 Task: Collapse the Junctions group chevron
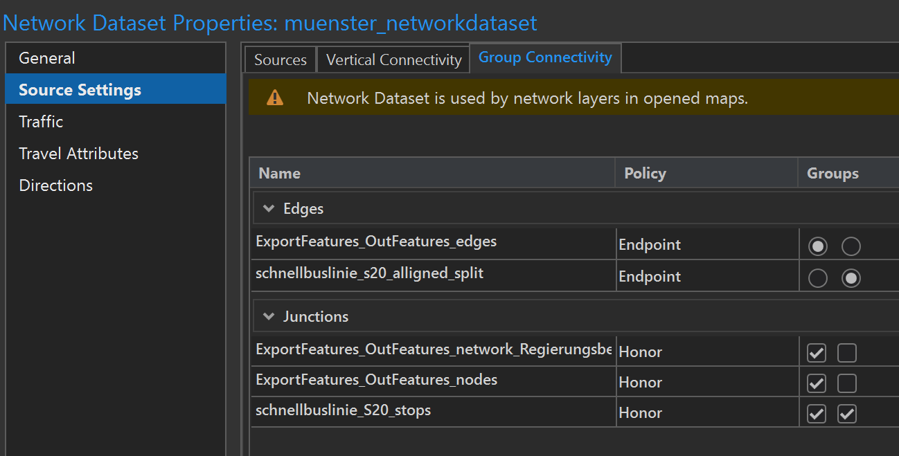click(269, 316)
